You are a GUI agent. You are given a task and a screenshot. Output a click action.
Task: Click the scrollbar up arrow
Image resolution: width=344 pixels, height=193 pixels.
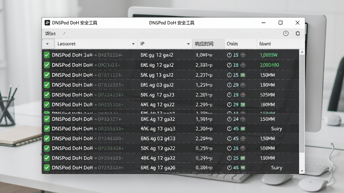(302, 52)
